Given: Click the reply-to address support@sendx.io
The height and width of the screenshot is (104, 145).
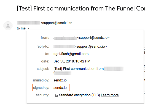Looking at the screenshot, I should click(91, 46).
